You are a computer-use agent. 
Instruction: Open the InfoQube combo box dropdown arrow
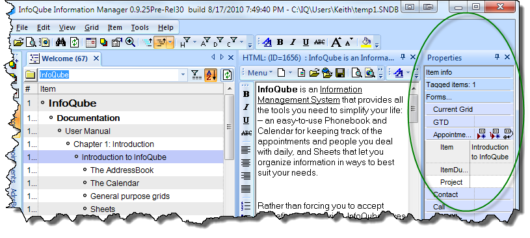[x=183, y=75]
